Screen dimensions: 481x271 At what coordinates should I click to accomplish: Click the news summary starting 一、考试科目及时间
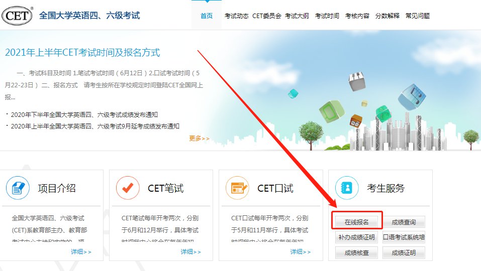point(104,85)
